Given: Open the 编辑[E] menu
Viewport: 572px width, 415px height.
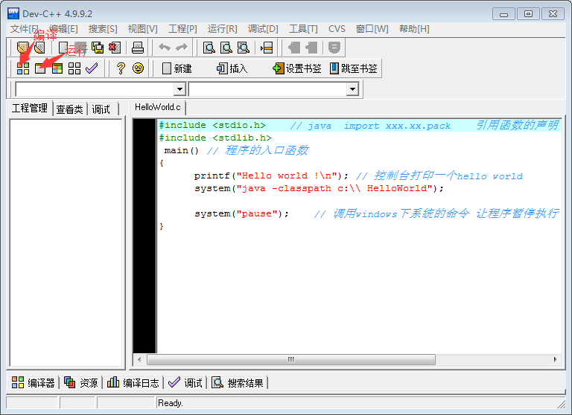Looking at the screenshot, I should [63, 29].
